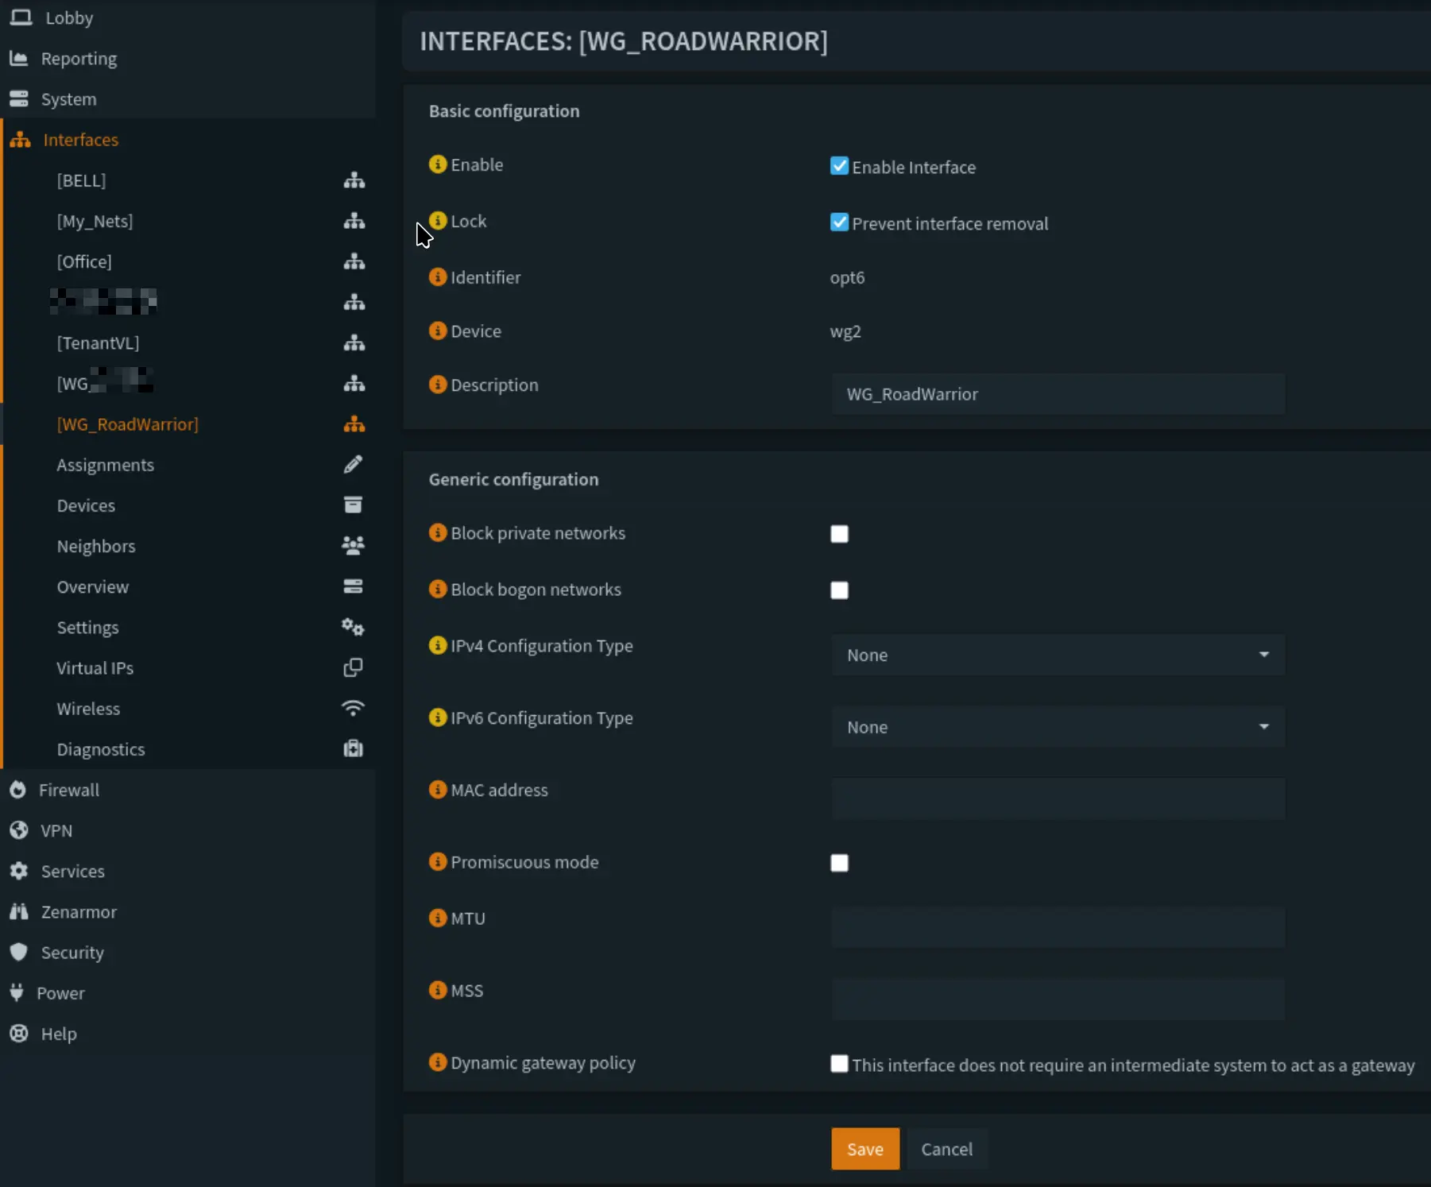Click the MTU input field

[x=1058, y=926]
